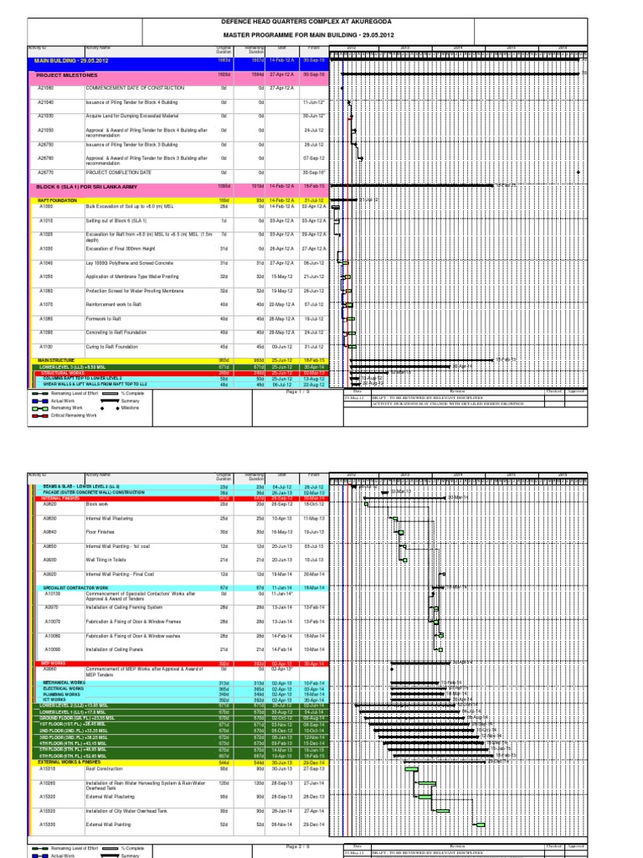Click 'Installation of Rain Water Harvesting System' activity
643x858 pixels.
[146, 786]
